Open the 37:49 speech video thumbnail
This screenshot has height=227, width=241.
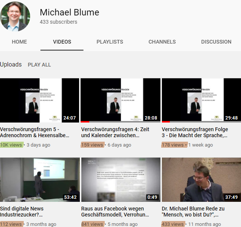point(201,180)
